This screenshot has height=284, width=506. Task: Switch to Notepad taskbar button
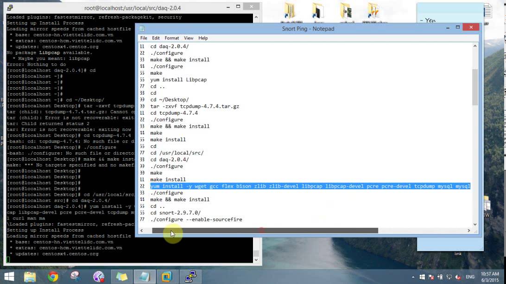pos(144,277)
